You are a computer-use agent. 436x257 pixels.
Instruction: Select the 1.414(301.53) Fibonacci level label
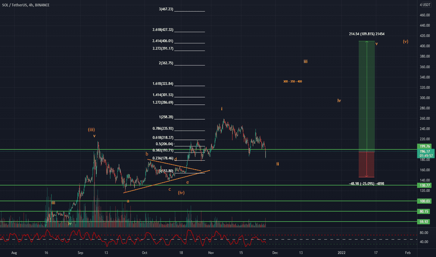(x=163, y=95)
